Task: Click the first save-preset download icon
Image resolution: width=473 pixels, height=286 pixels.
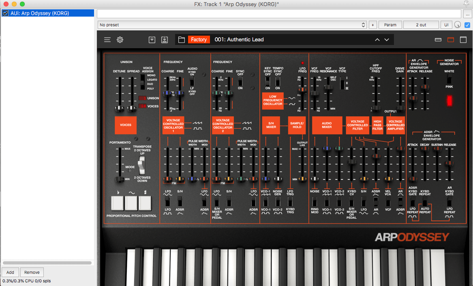Action: point(152,40)
